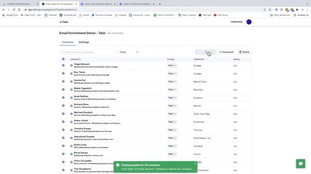This screenshot has height=174, width=311.
Task: Bookmark this page with star icon
Action: 270,10
